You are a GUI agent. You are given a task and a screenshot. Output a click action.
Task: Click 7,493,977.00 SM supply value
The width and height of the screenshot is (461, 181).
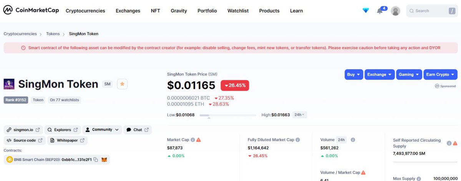pyautogui.click(x=409, y=153)
